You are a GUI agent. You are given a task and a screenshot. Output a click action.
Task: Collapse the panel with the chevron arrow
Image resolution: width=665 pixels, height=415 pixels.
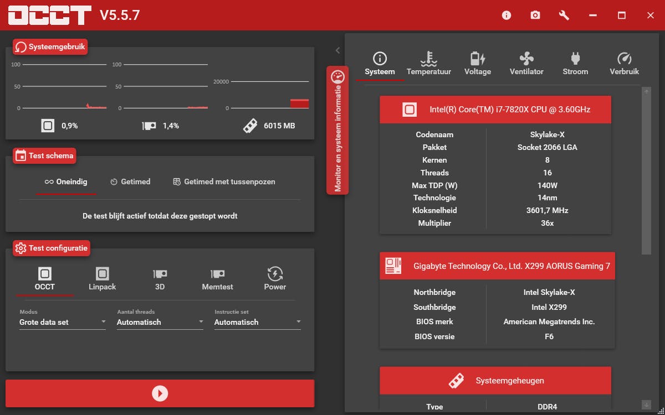(x=337, y=50)
